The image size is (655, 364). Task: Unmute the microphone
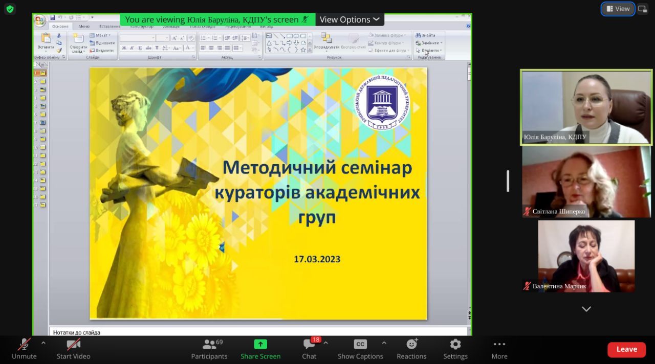pyautogui.click(x=24, y=349)
